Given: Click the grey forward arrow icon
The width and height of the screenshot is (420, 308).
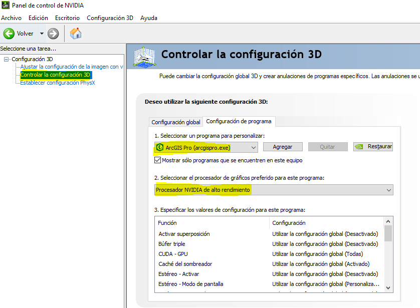Looking at the screenshot, I should 53,34.
